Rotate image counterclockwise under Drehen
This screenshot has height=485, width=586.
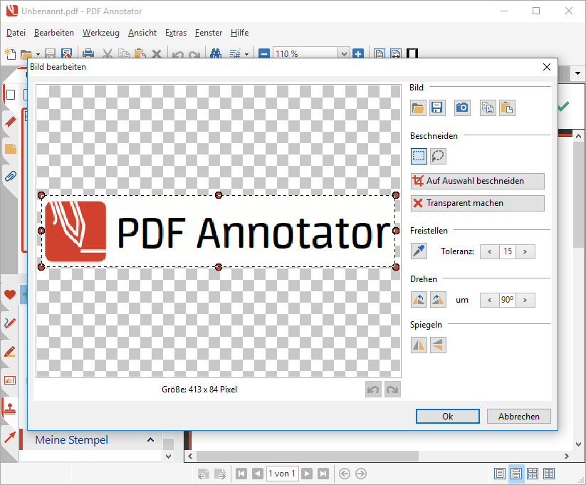pyautogui.click(x=419, y=300)
